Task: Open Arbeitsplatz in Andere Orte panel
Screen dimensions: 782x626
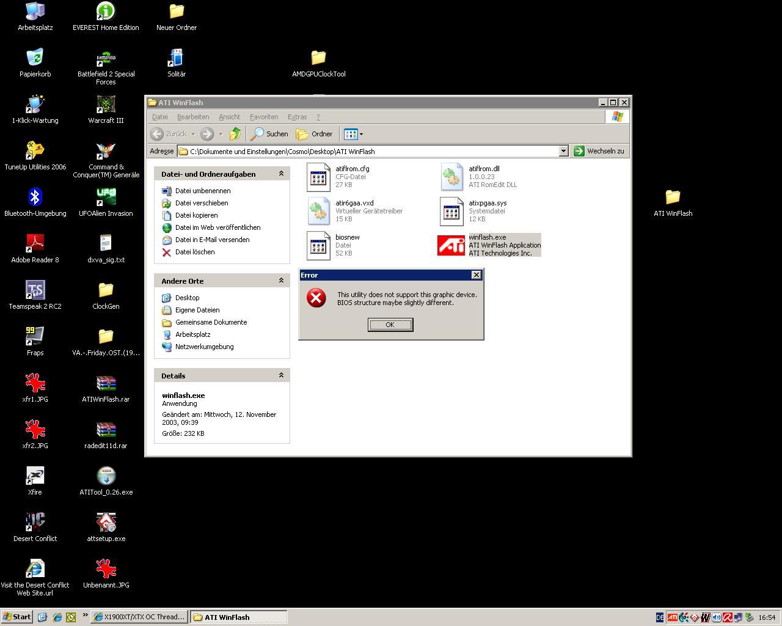Action: tap(192, 334)
